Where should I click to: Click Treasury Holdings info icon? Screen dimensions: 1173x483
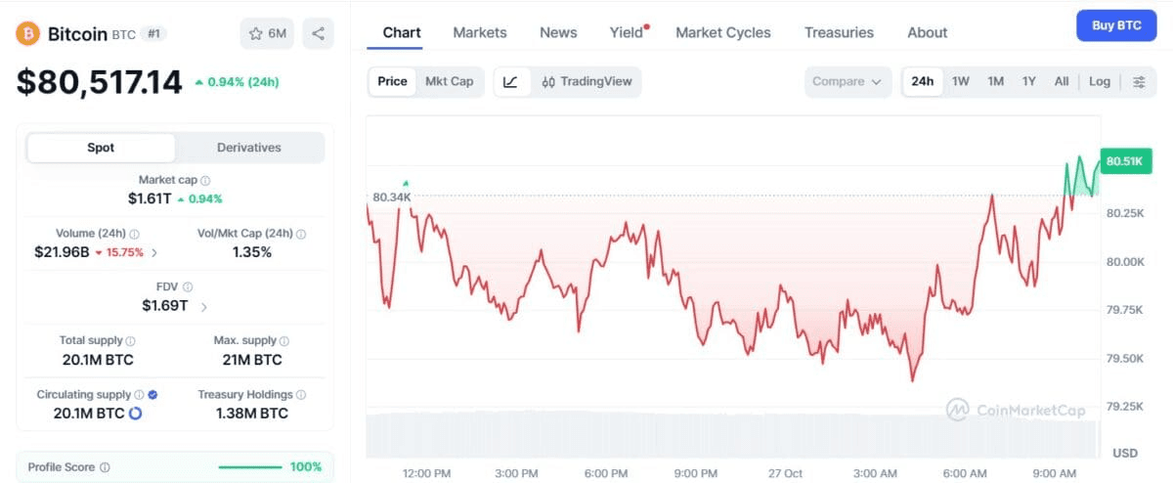coord(301,395)
